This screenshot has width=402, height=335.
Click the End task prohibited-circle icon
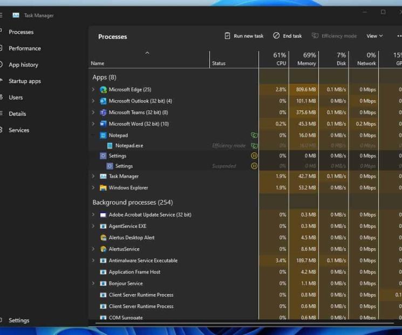[276, 36]
